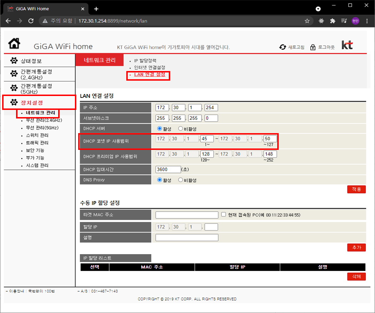Click the 타겟 MAC 주소 input field
375x313 pixels.
[187, 215]
